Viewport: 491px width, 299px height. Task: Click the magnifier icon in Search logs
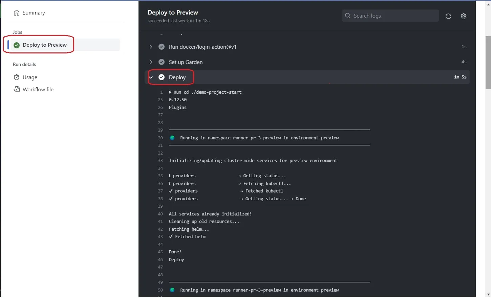tap(347, 16)
